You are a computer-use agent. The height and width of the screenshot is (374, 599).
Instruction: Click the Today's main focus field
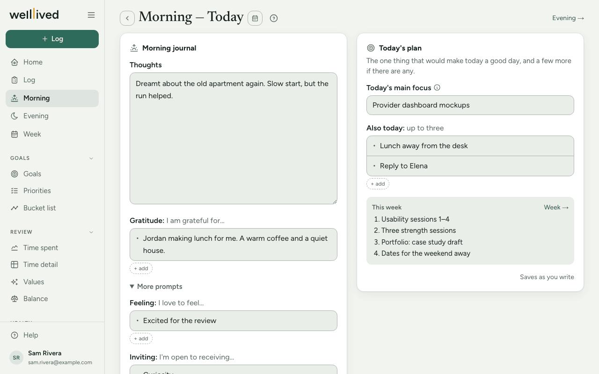point(470,105)
